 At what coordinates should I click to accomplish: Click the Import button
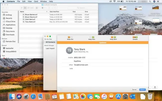pyautogui.click(x=143, y=90)
